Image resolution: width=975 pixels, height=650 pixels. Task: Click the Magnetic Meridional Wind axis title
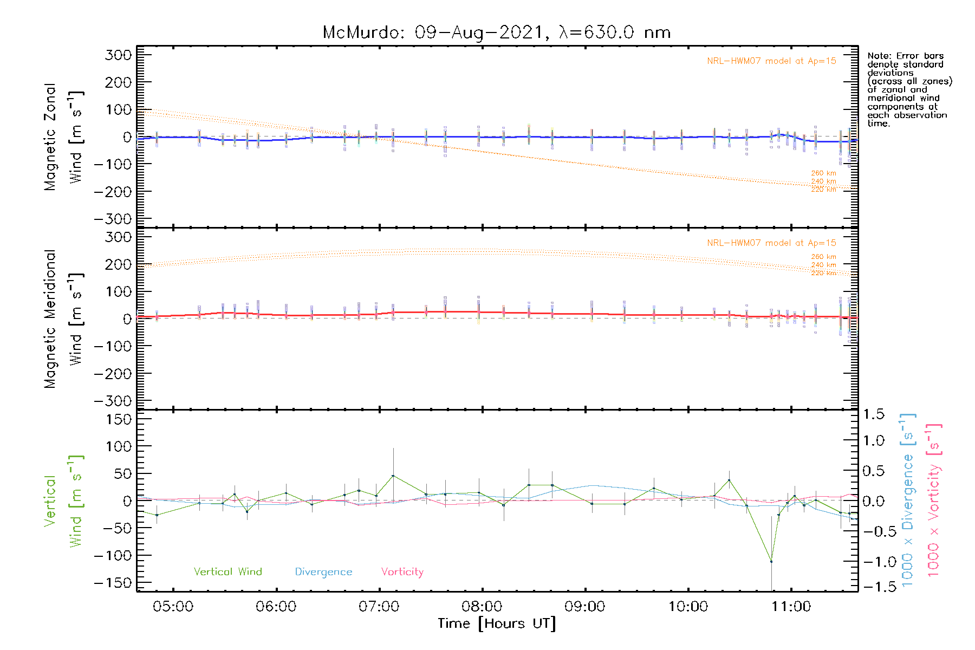(x=63, y=318)
